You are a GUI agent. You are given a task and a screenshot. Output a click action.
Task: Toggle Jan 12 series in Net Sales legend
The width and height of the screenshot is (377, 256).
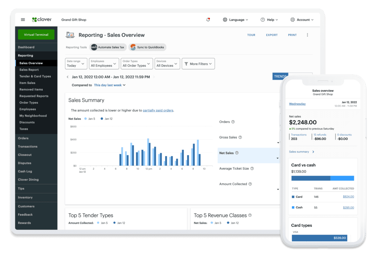point(107,119)
